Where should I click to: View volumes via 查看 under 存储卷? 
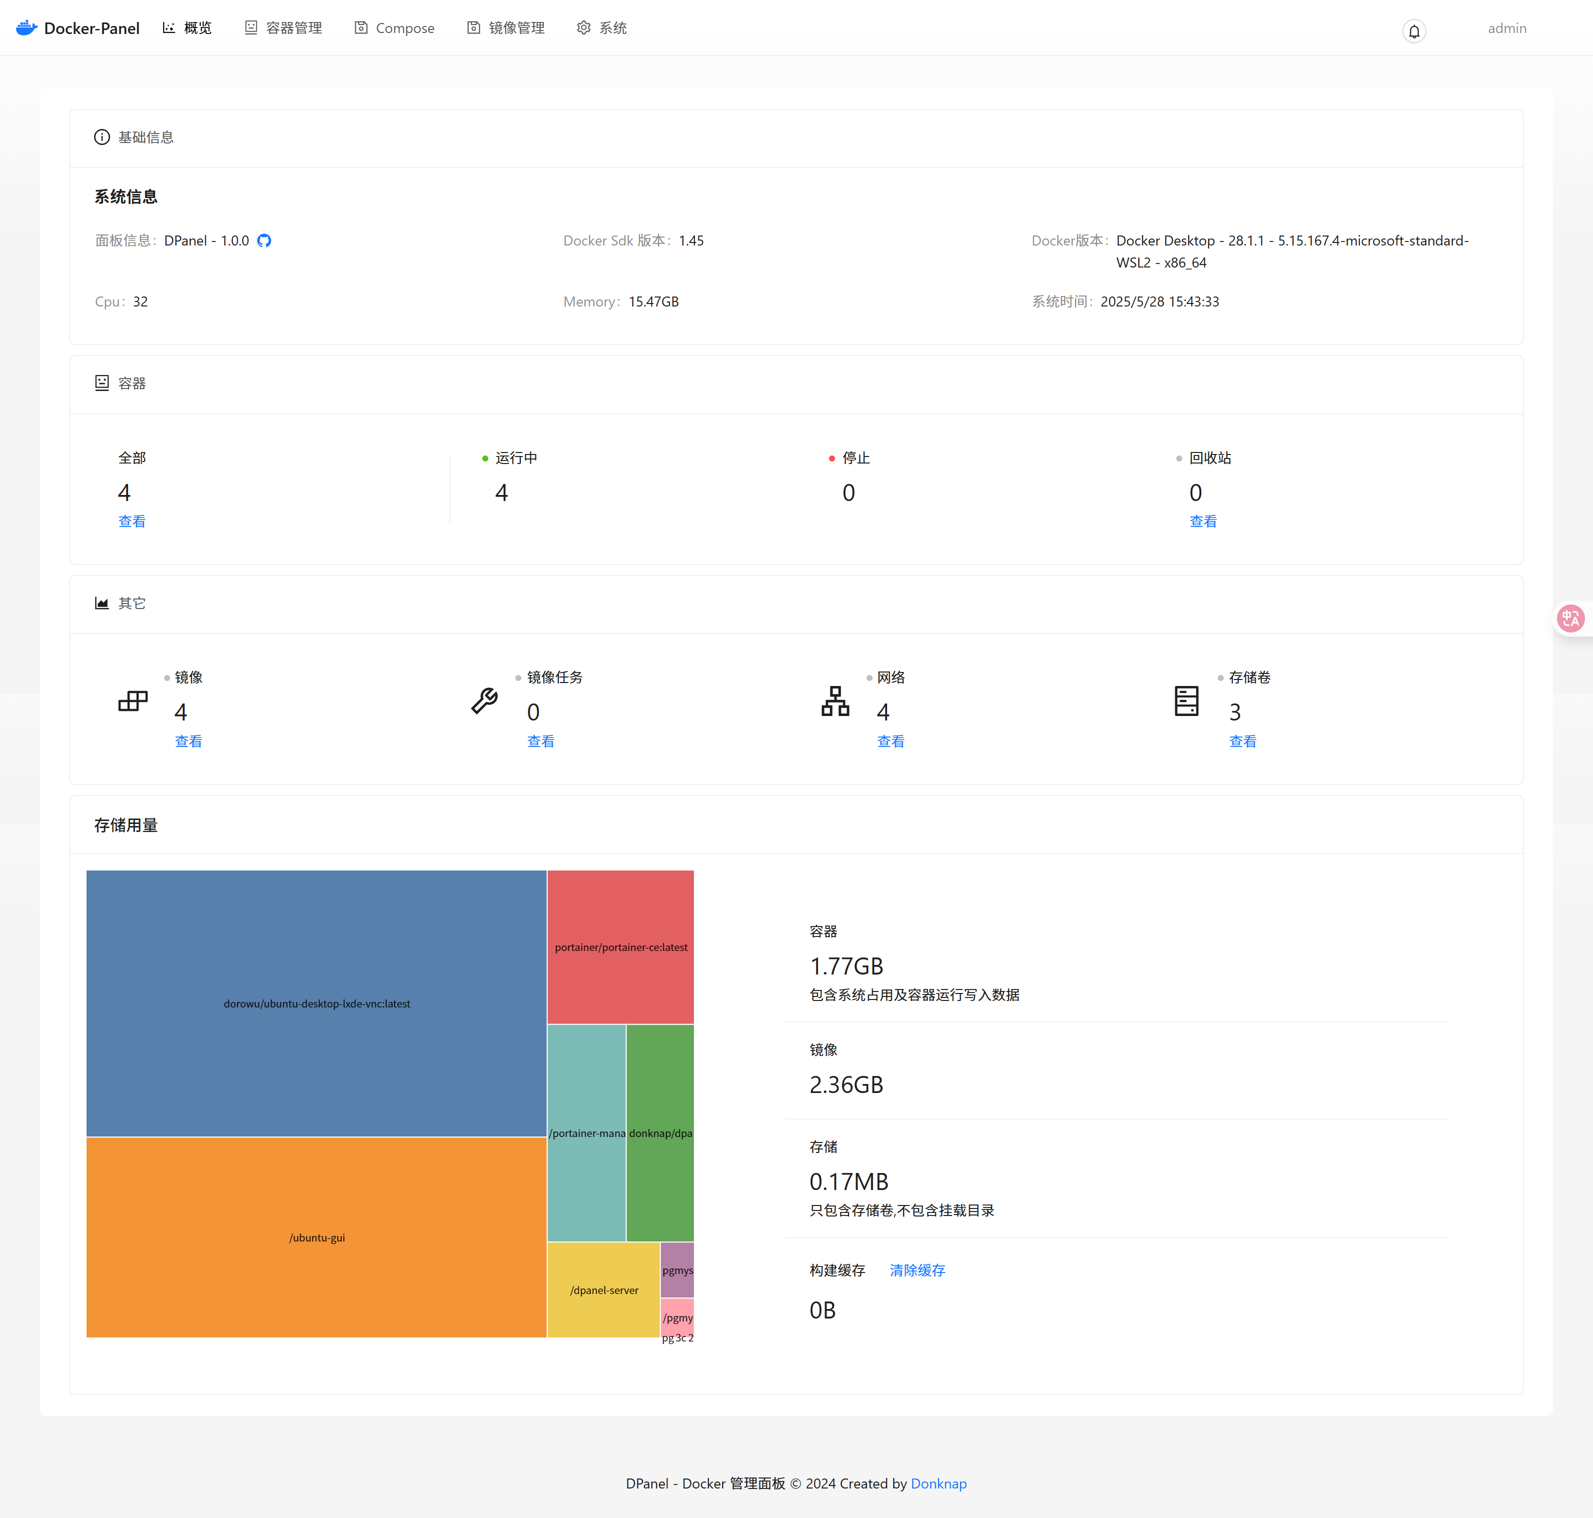(1242, 741)
